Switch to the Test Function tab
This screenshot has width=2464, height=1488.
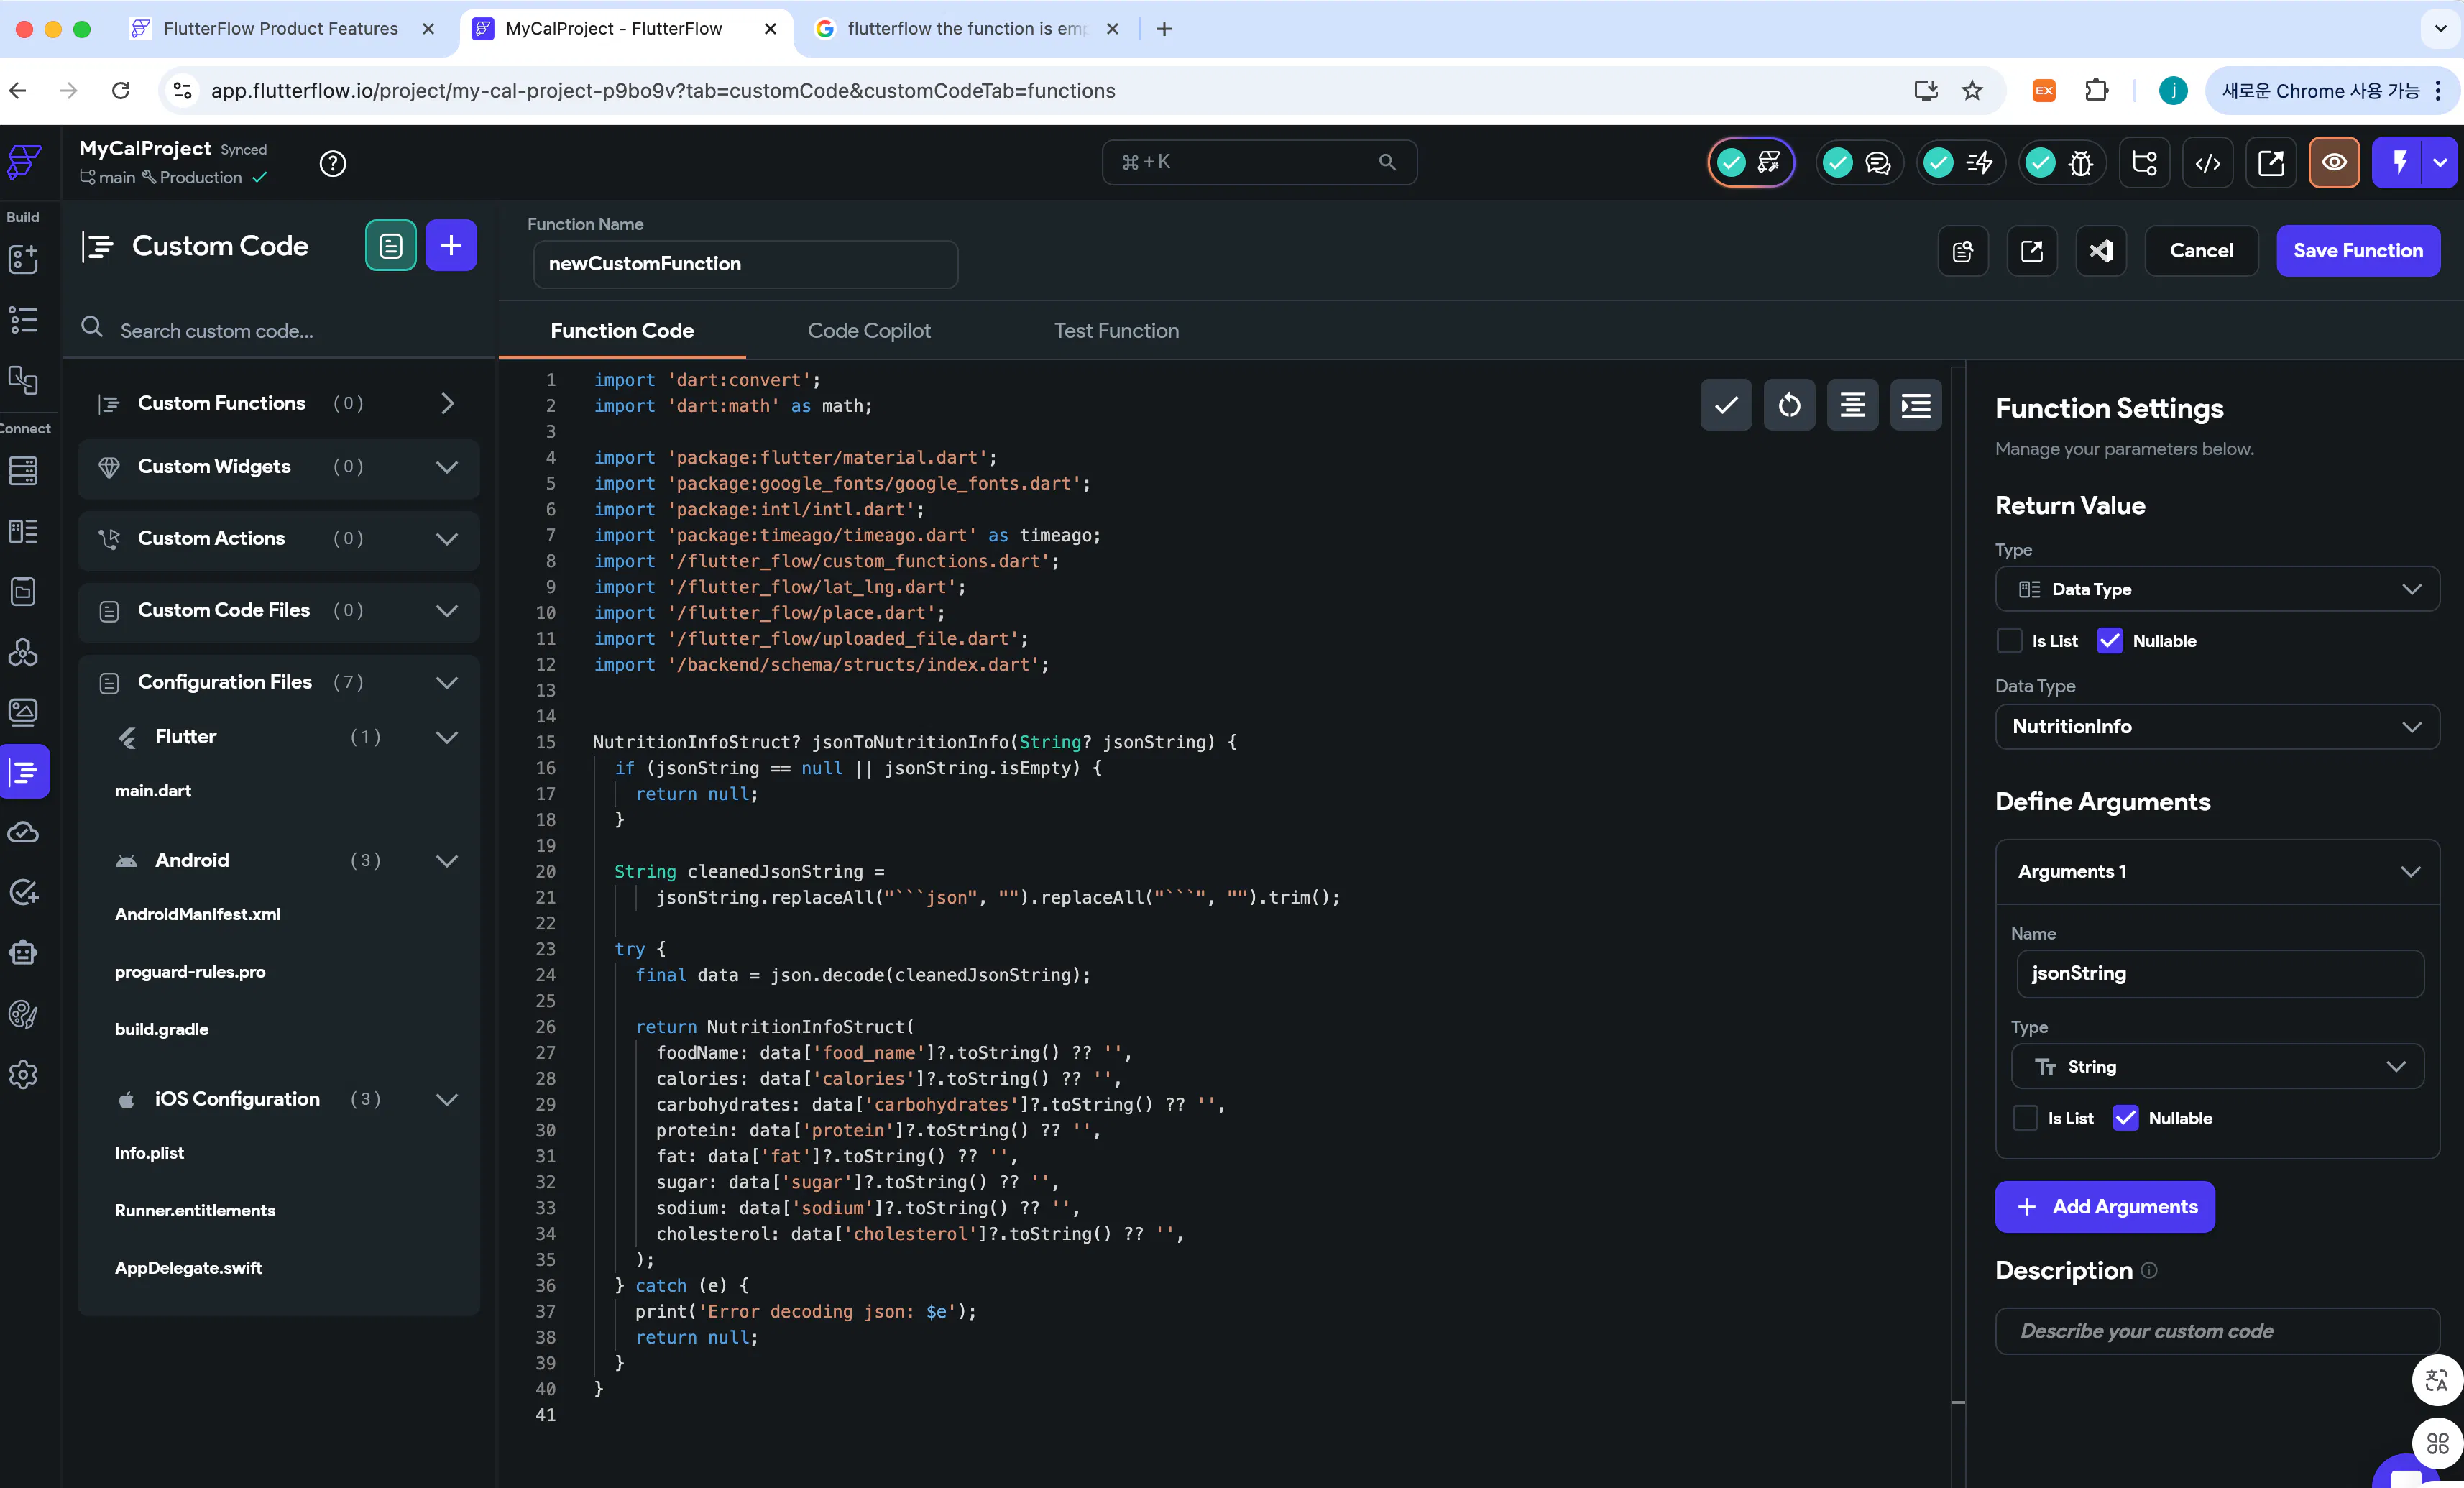tap(1116, 330)
